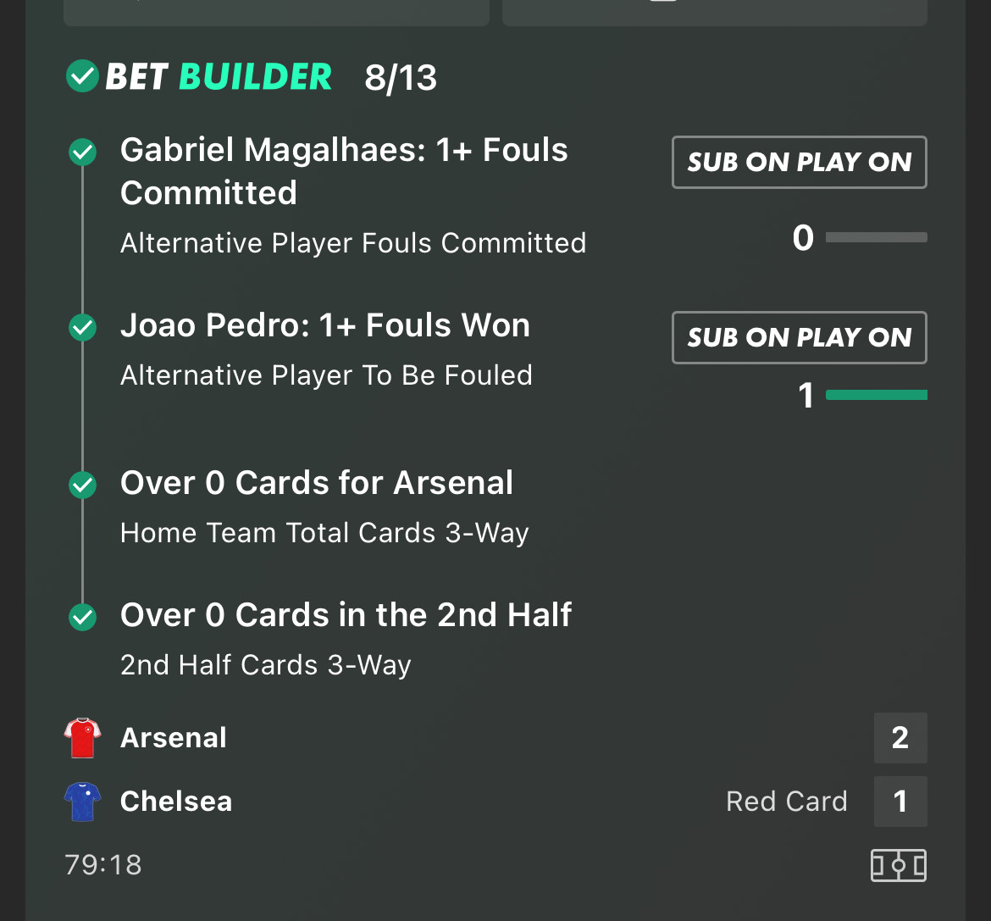
Task: Expand the Gabriel Magalhaes fouls committed leg
Action: pos(344,171)
